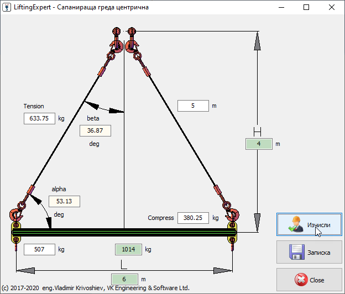Click the 507 kg reaction load field

point(40,249)
